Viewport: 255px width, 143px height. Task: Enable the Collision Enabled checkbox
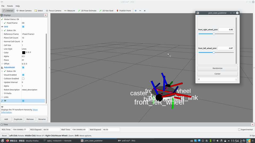pyautogui.click(x=23, y=79)
